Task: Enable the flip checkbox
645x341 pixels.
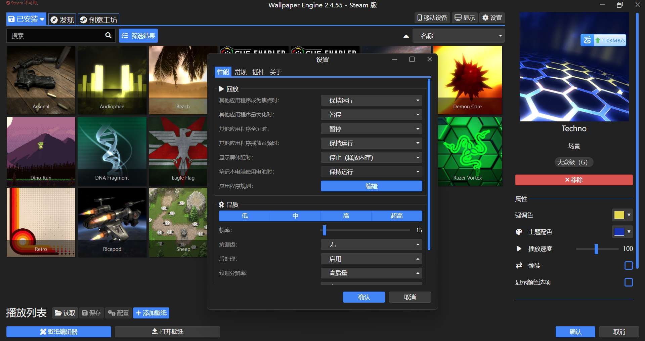Action: tap(629, 265)
